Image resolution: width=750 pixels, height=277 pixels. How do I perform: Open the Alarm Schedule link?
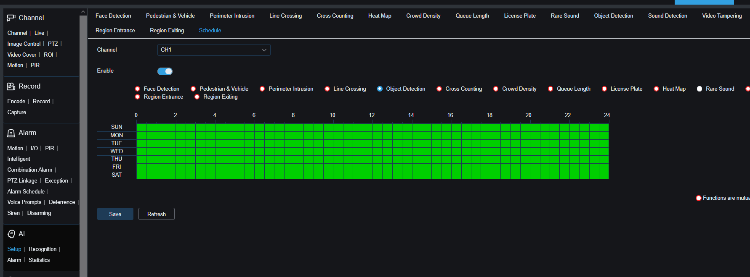point(26,192)
